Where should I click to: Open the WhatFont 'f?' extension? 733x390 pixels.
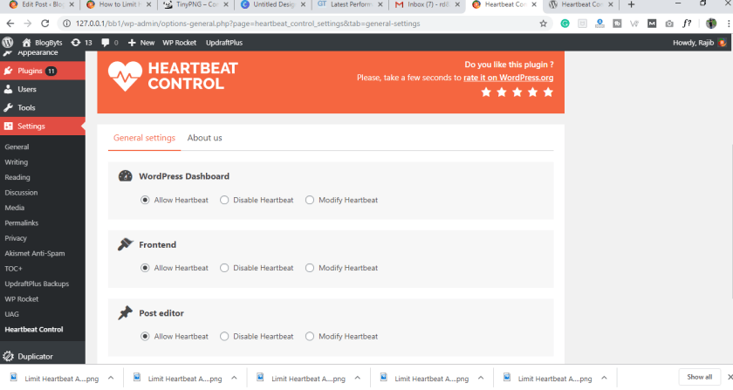point(686,24)
